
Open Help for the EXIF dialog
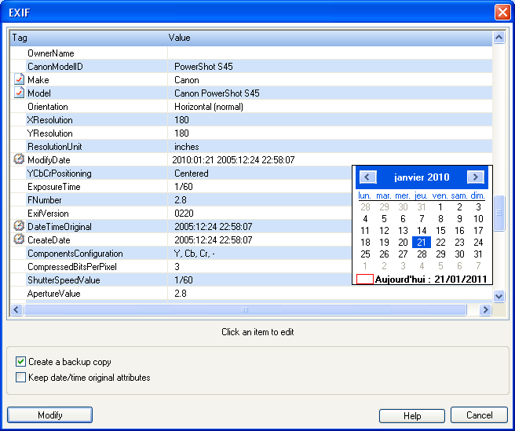[x=412, y=415]
